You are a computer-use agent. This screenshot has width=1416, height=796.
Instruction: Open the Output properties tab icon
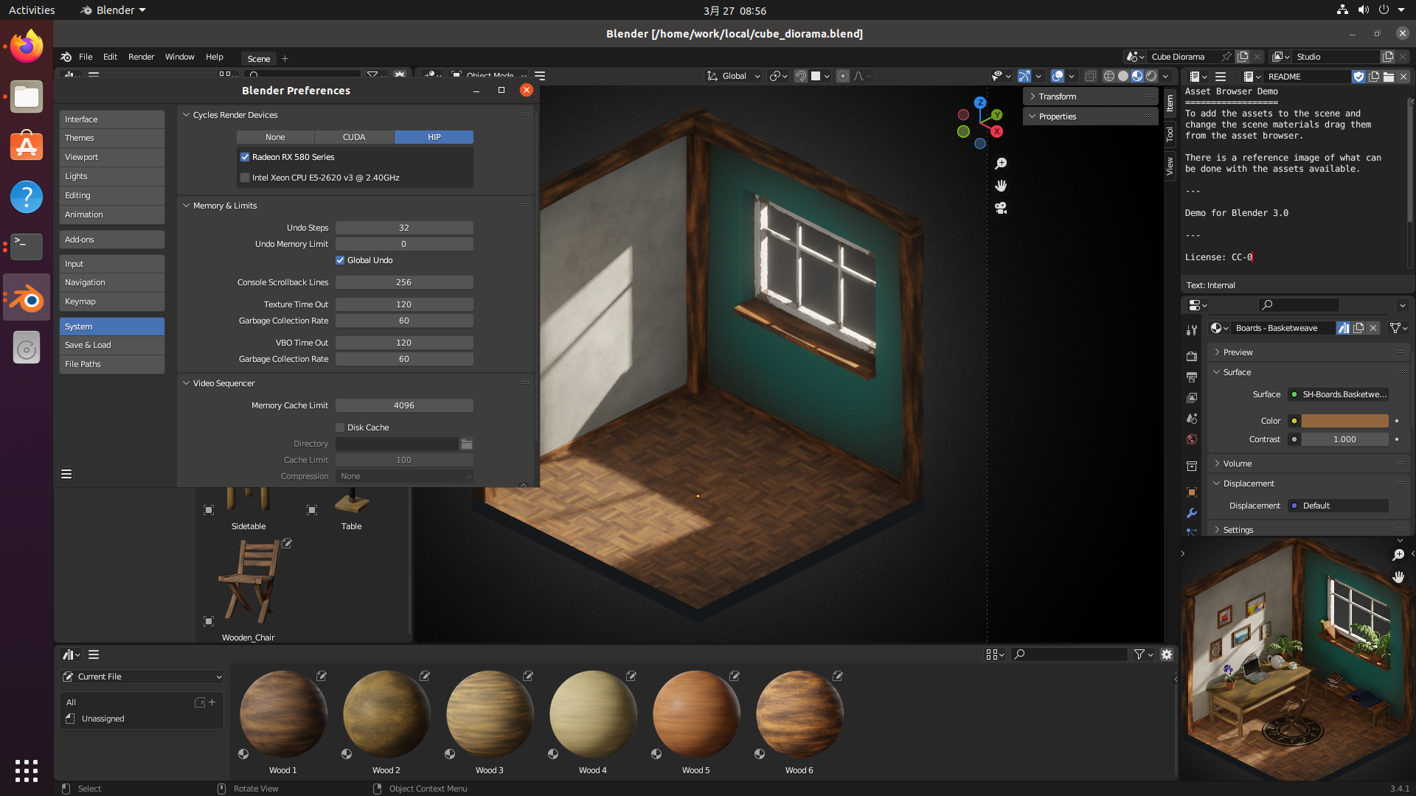coord(1191,377)
